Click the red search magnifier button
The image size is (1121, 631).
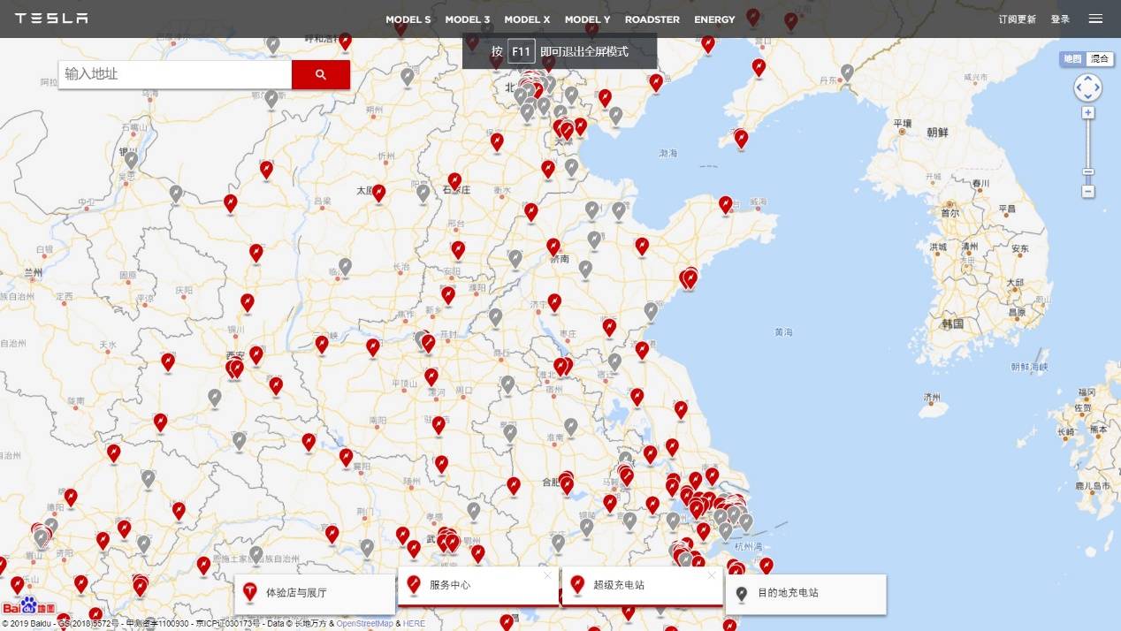[x=321, y=75]
